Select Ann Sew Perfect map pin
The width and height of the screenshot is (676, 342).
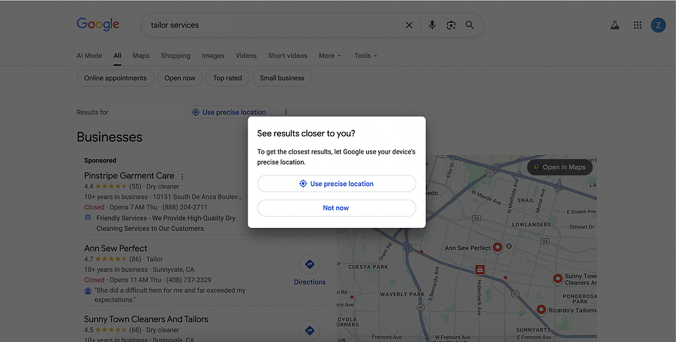(498, 247)
